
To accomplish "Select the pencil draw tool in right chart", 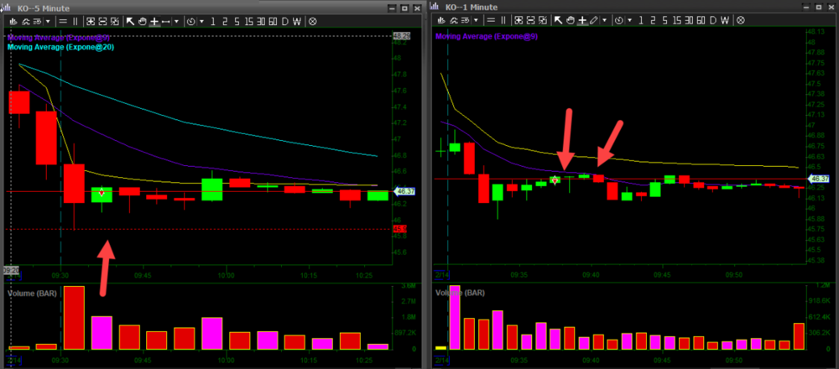I will pos(594,20).
